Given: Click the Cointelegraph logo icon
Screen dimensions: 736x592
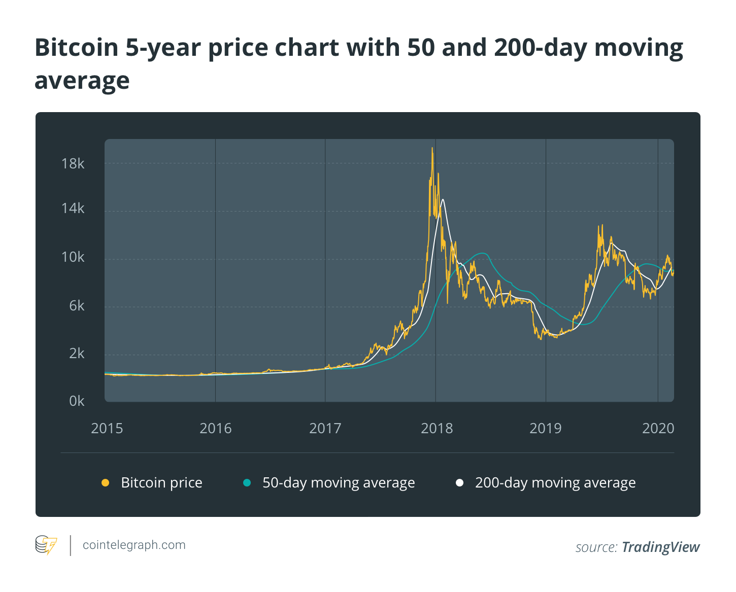Looking at the screenshot, I should click(x=46, y=545).
